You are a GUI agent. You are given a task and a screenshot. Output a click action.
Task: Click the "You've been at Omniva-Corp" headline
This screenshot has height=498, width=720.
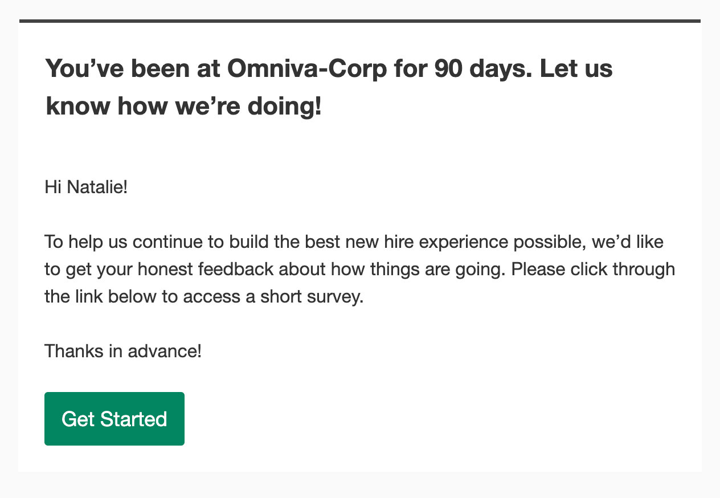coord(329,87)
